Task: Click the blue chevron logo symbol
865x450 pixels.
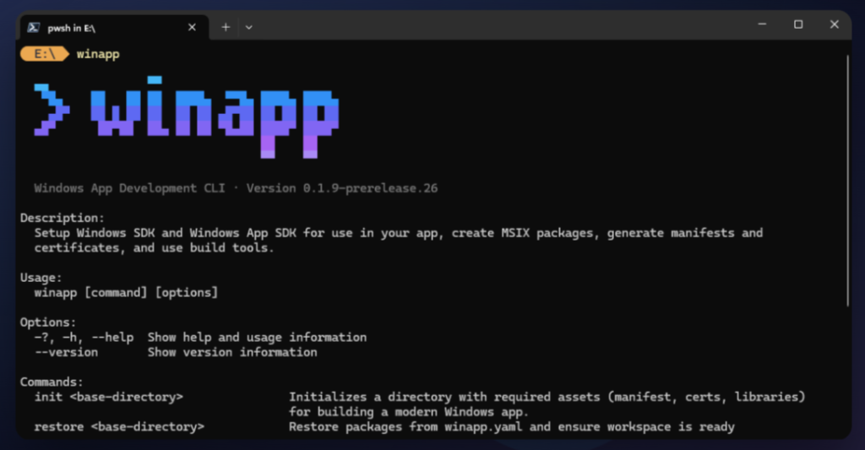Action: [51, 110]
